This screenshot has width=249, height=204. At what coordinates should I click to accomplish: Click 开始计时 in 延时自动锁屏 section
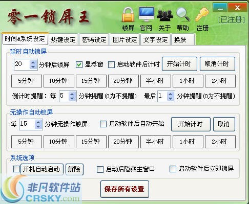pyautogui.click(x=179, y=64)
